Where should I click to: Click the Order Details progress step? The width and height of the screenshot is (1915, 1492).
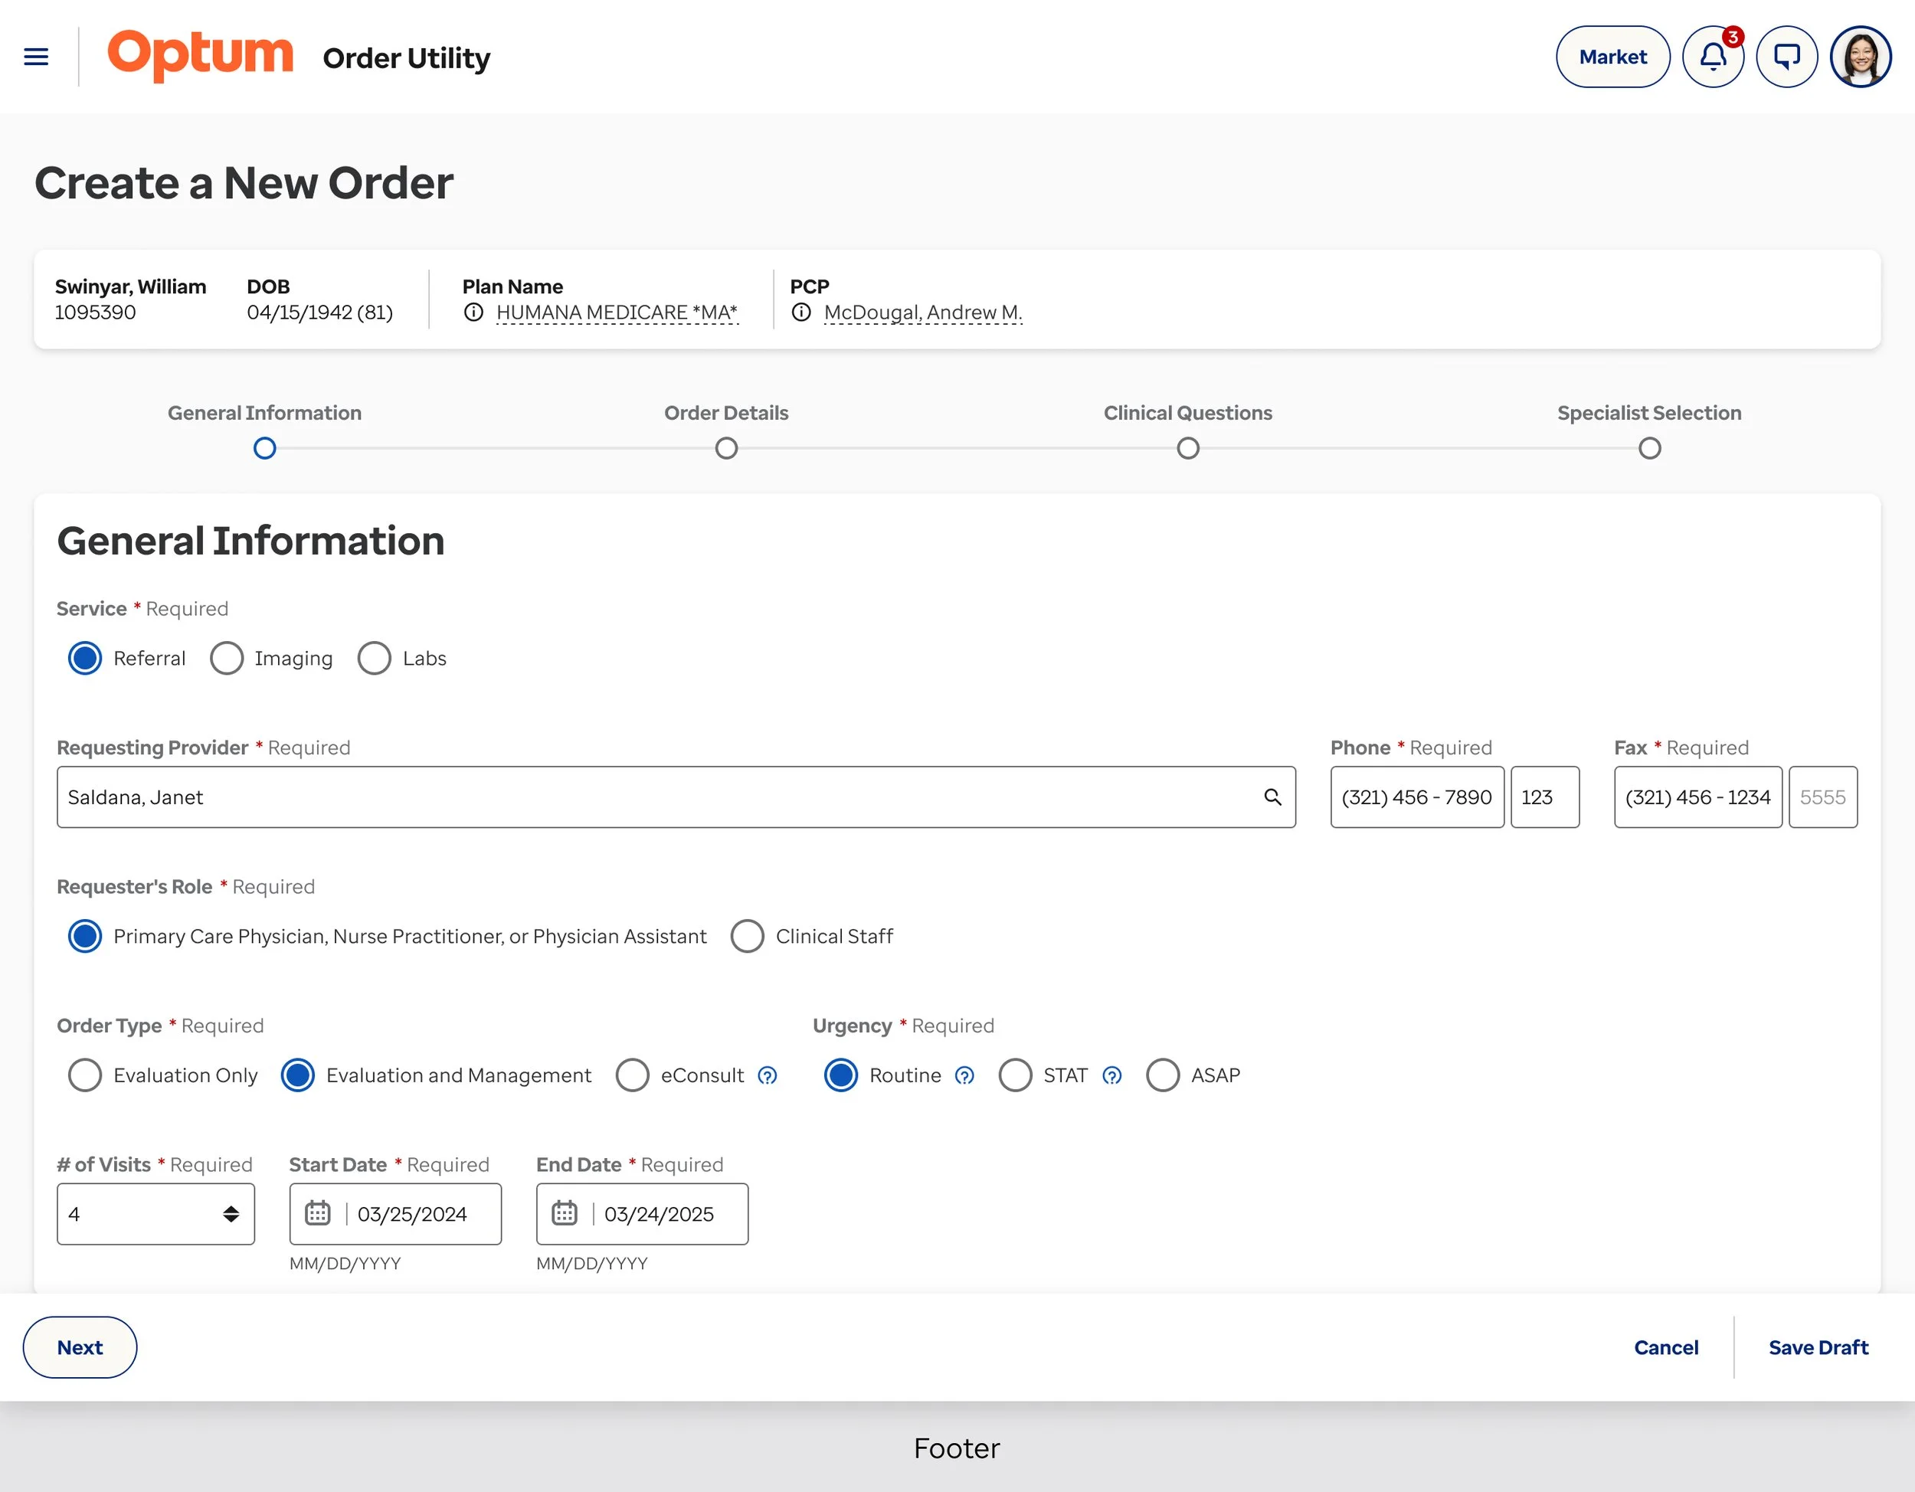[x=726, y=448]
